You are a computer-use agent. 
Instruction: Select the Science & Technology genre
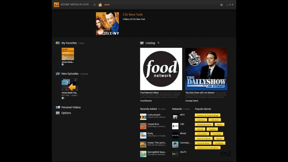click(208, 115)
